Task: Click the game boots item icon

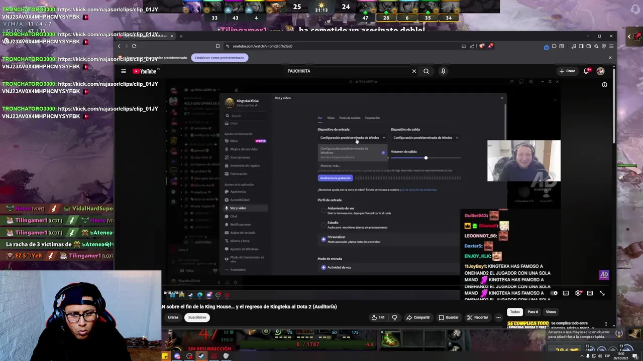Action: click(389, 340)
